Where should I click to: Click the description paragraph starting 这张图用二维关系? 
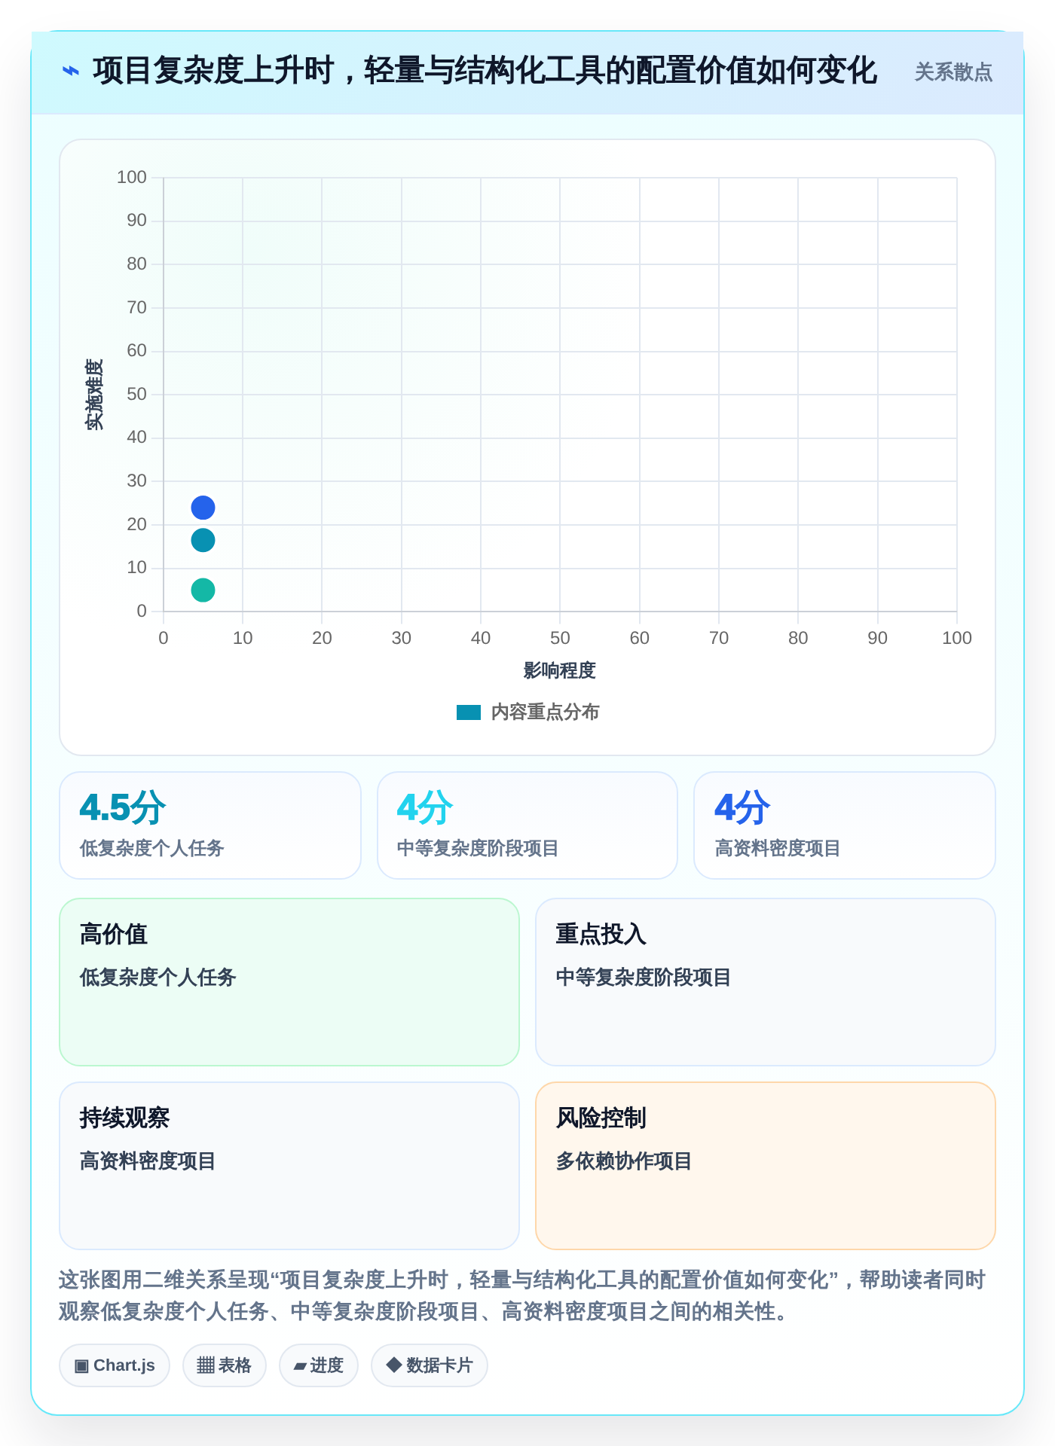point(522,1295)
